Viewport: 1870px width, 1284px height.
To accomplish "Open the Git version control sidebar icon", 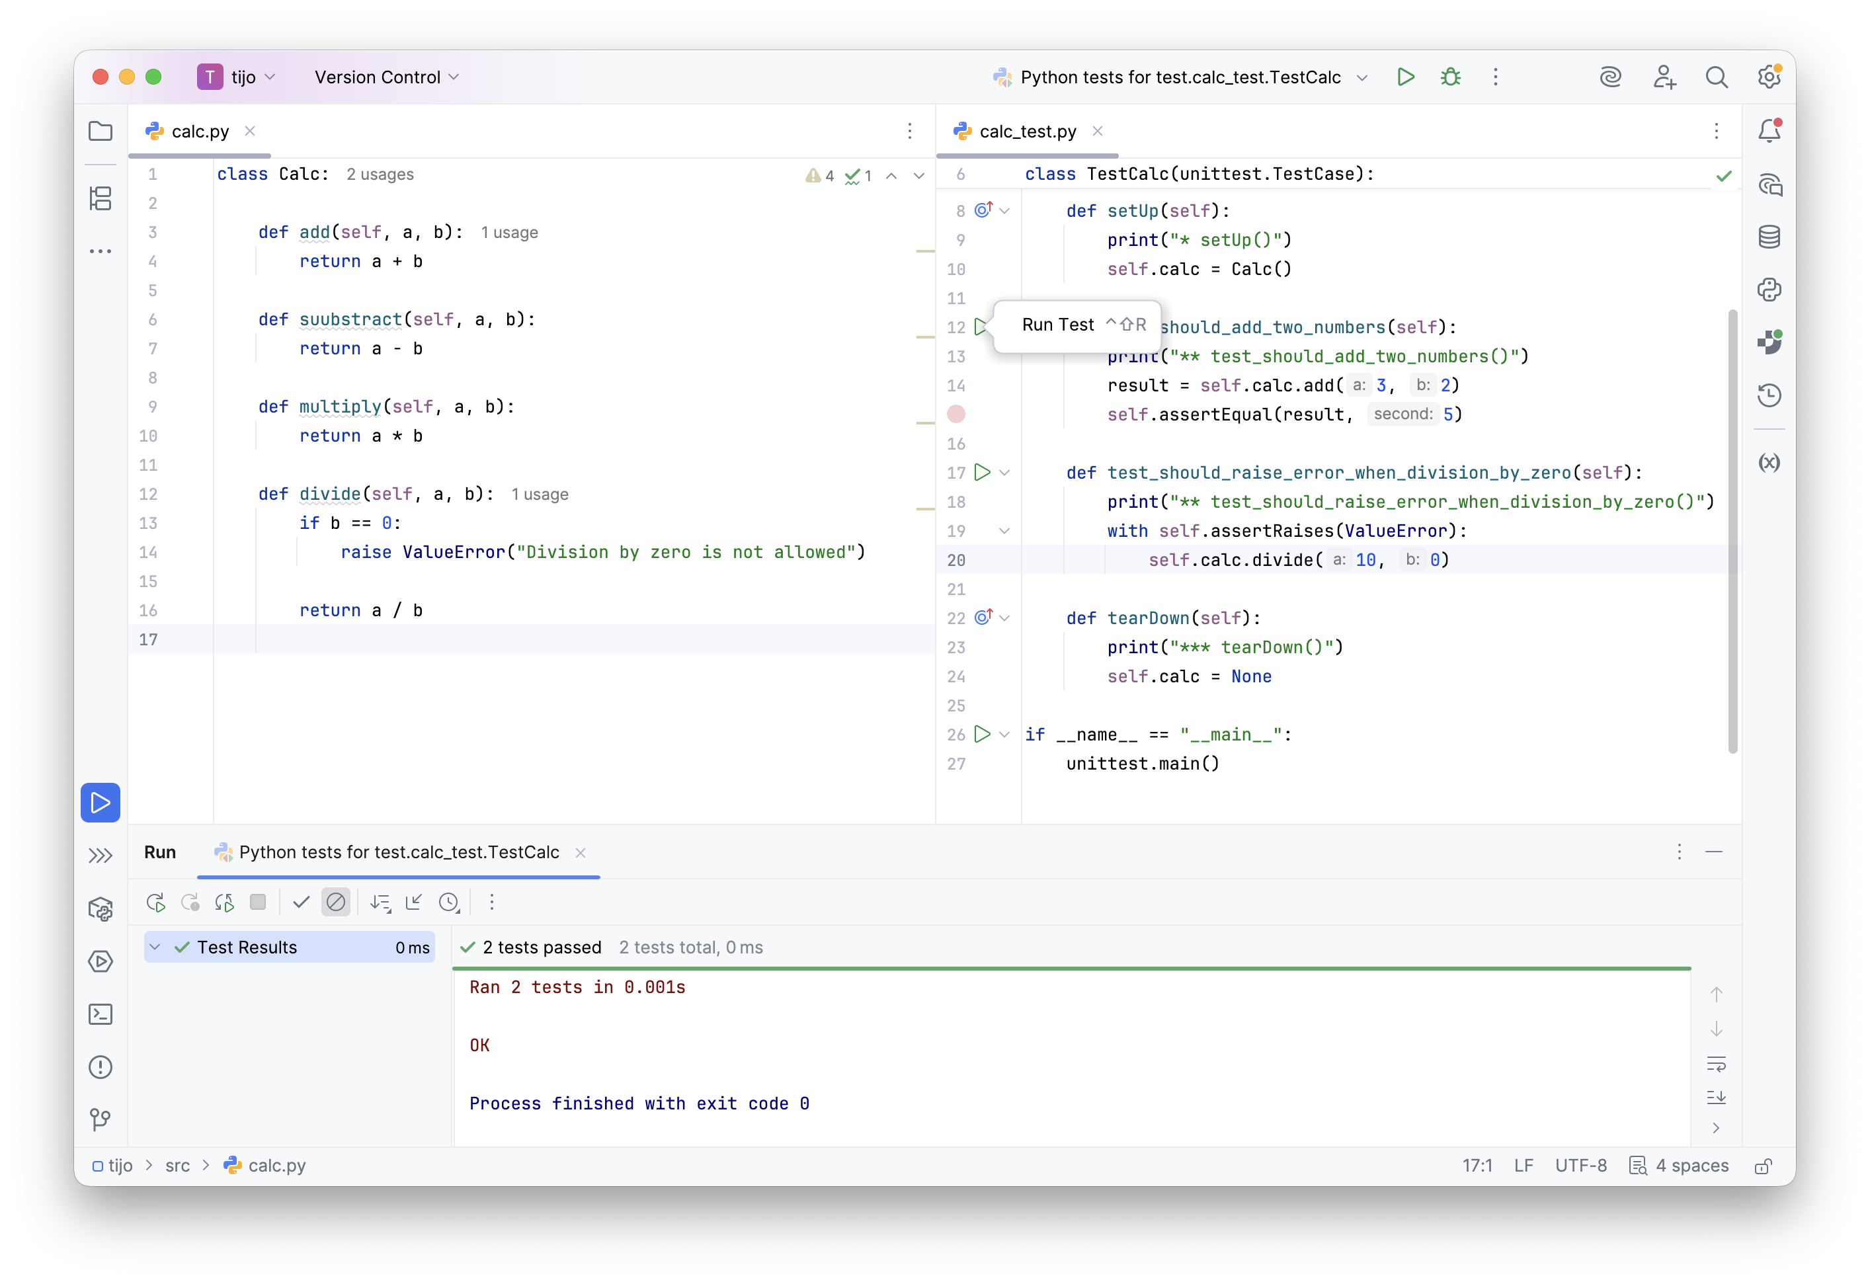I will click(100, 1120).
